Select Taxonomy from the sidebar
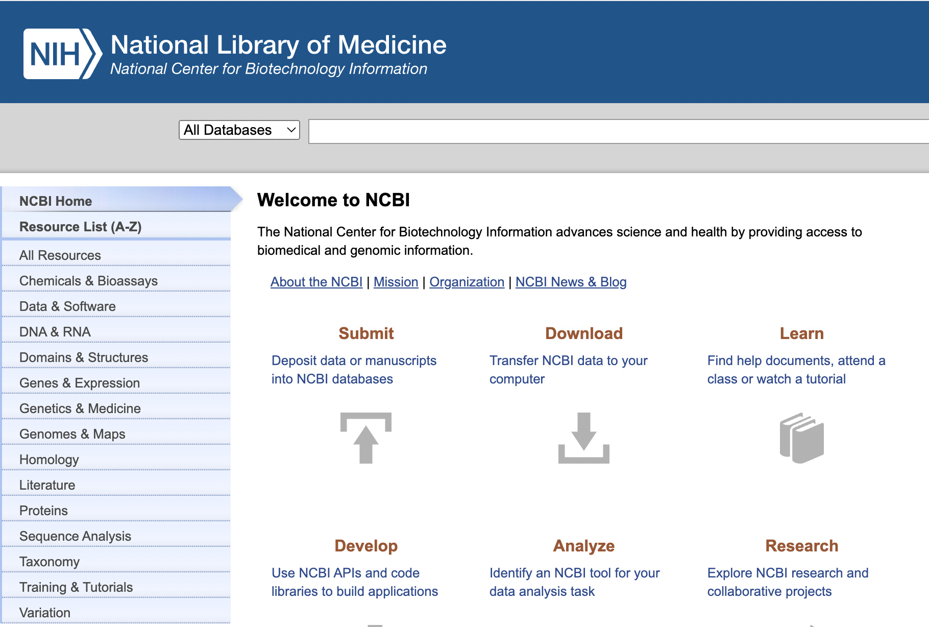The image size is (929, 627). tap(50, 561)
